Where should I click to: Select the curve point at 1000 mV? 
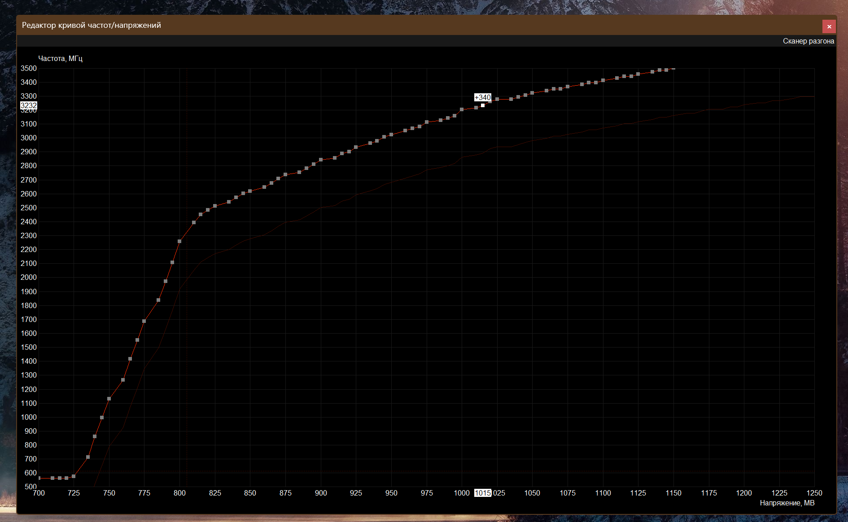[462, 109]
